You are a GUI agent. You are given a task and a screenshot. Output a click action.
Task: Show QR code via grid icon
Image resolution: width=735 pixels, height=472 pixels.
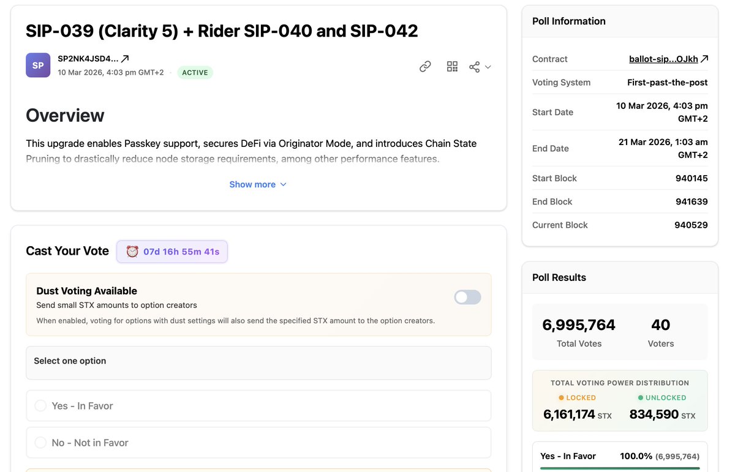pyautogui.click(x=453, y=67)
